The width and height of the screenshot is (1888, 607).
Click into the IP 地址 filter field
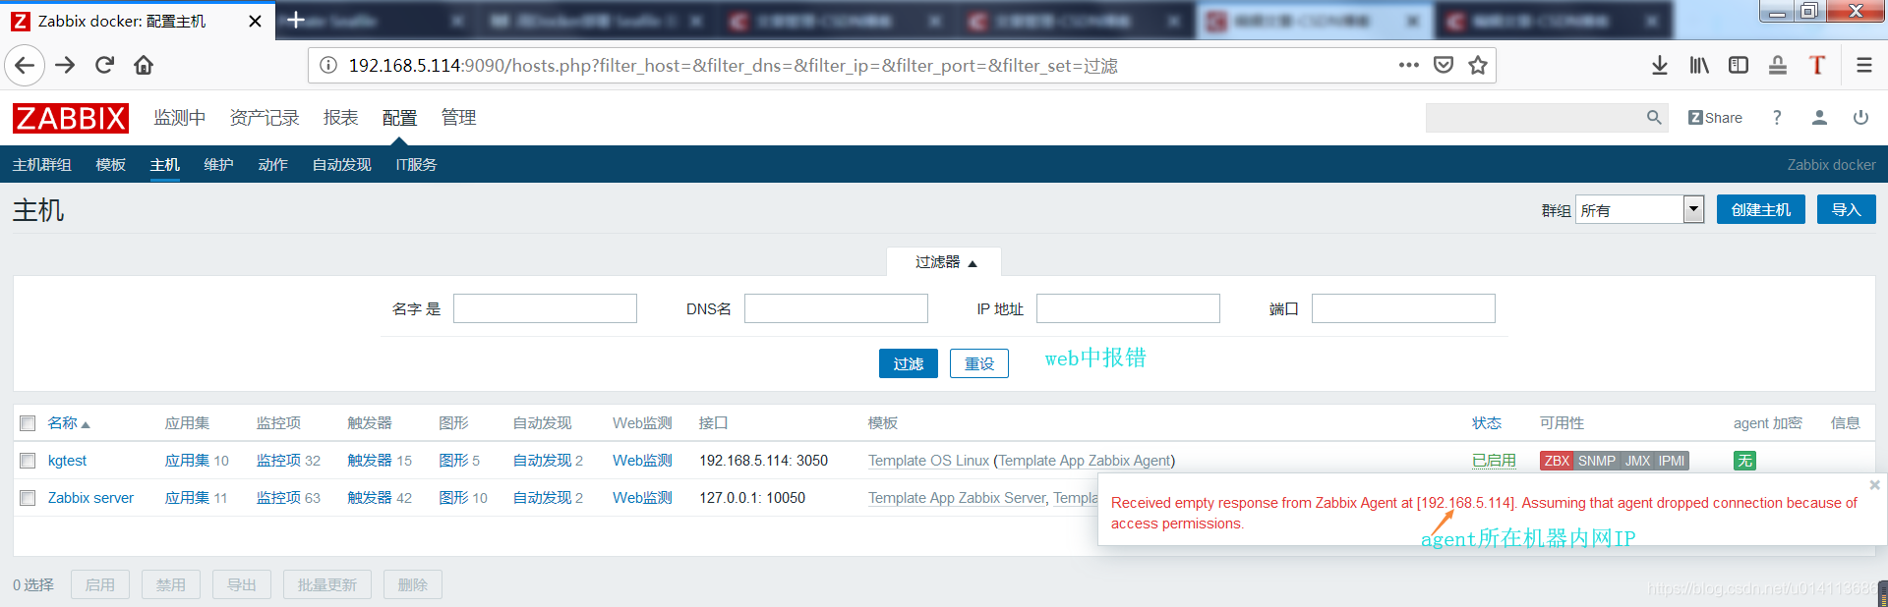coord(1127,308)
